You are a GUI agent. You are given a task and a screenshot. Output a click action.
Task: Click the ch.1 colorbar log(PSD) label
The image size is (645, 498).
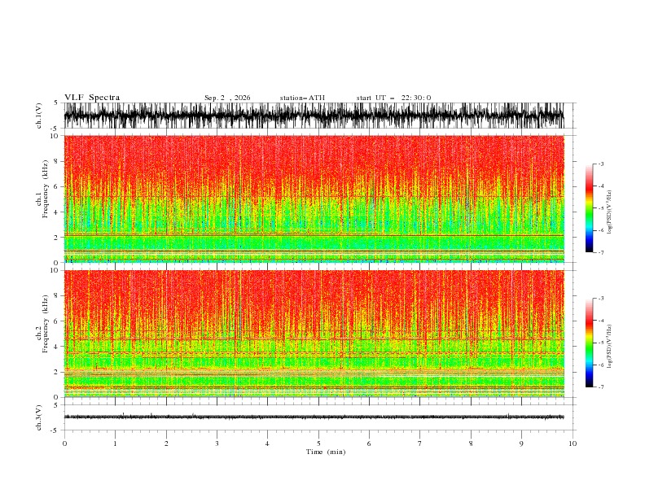[609, 212]
